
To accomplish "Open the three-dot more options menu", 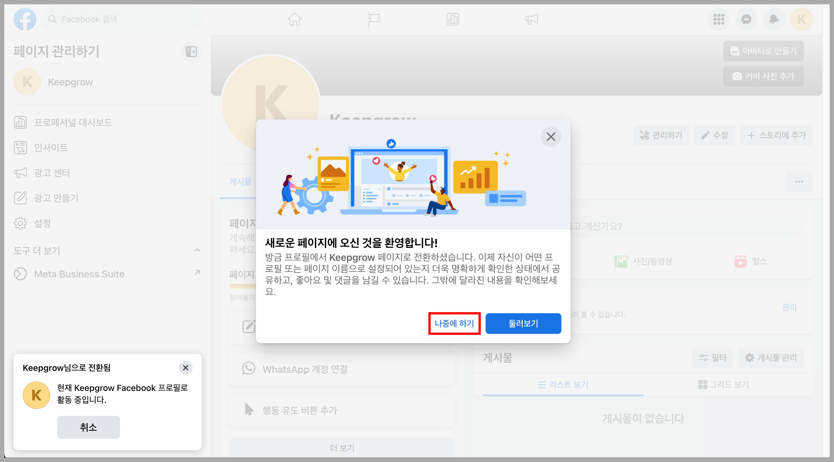I will pyautogui.click(x=799, y=182).
